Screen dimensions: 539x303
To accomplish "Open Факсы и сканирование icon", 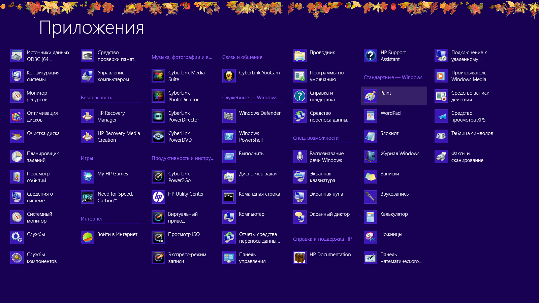I will click(441, 157).
